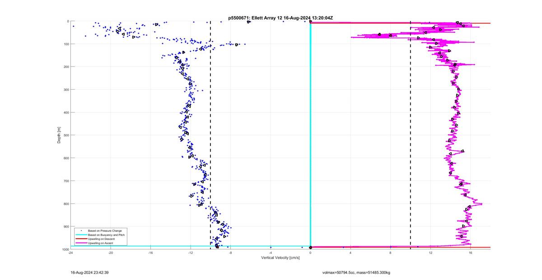Click the '600' depth axis tick label
The image size is (542, 280).
[x=65, y=158]
